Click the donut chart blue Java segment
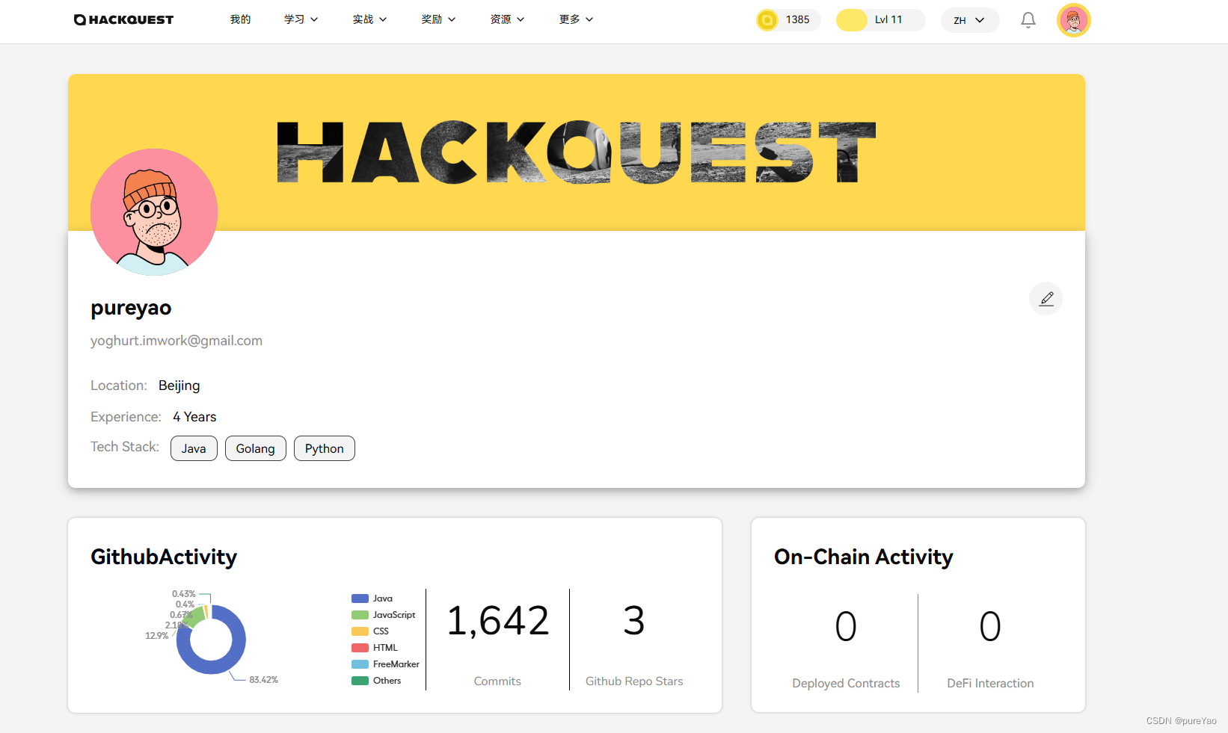 238,641
